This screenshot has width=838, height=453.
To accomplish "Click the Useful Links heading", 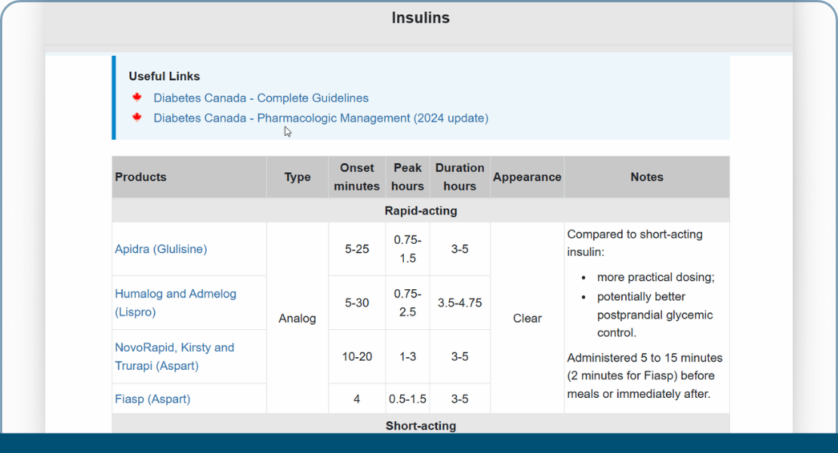I will coord(165,76).
